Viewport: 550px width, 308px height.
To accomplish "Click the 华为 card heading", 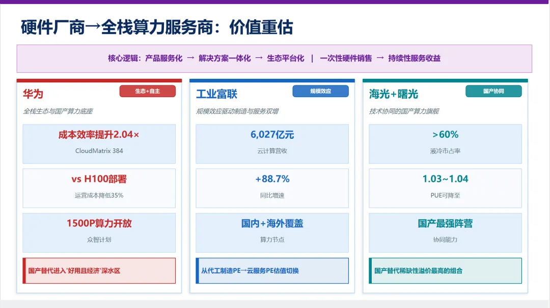I will tap(33, 94).
